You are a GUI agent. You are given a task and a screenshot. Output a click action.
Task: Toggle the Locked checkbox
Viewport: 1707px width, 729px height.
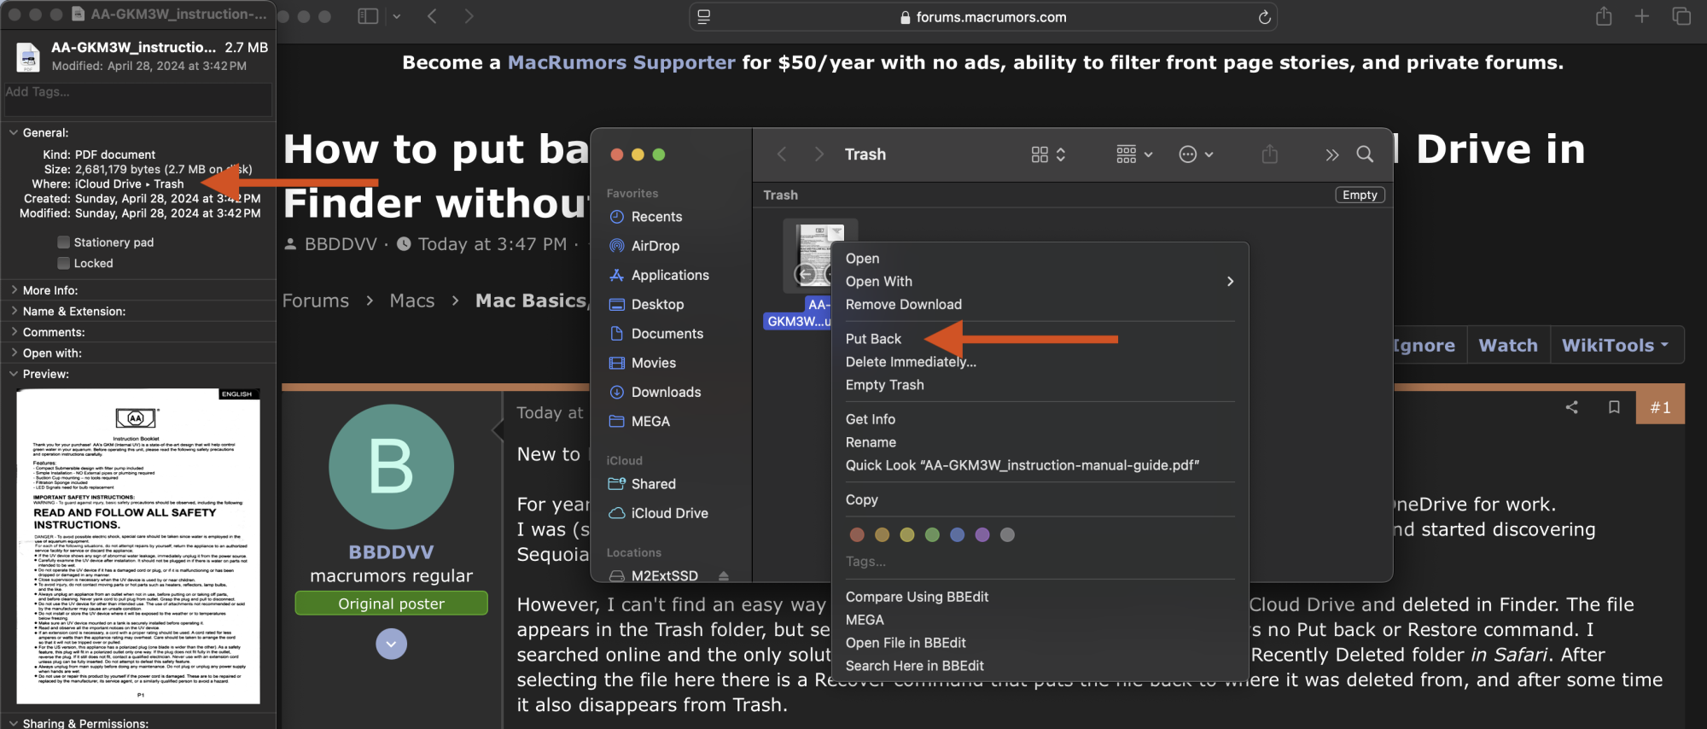[63, 263]
